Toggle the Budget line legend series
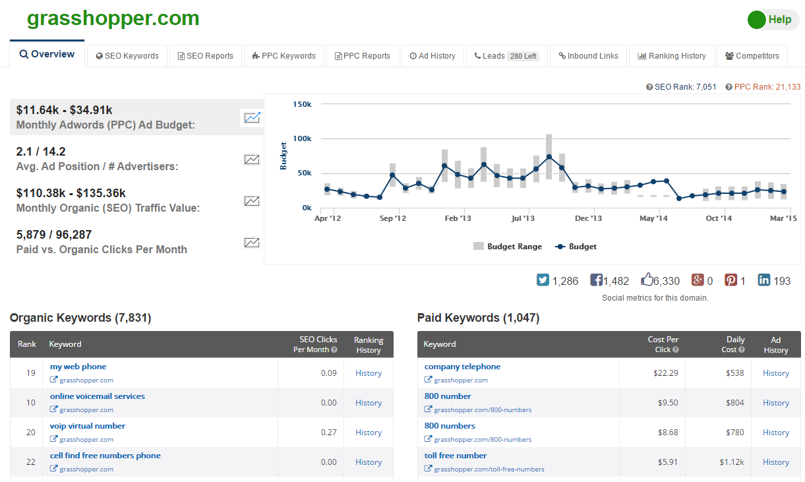805x482 pixels. (x=576, y=247)
